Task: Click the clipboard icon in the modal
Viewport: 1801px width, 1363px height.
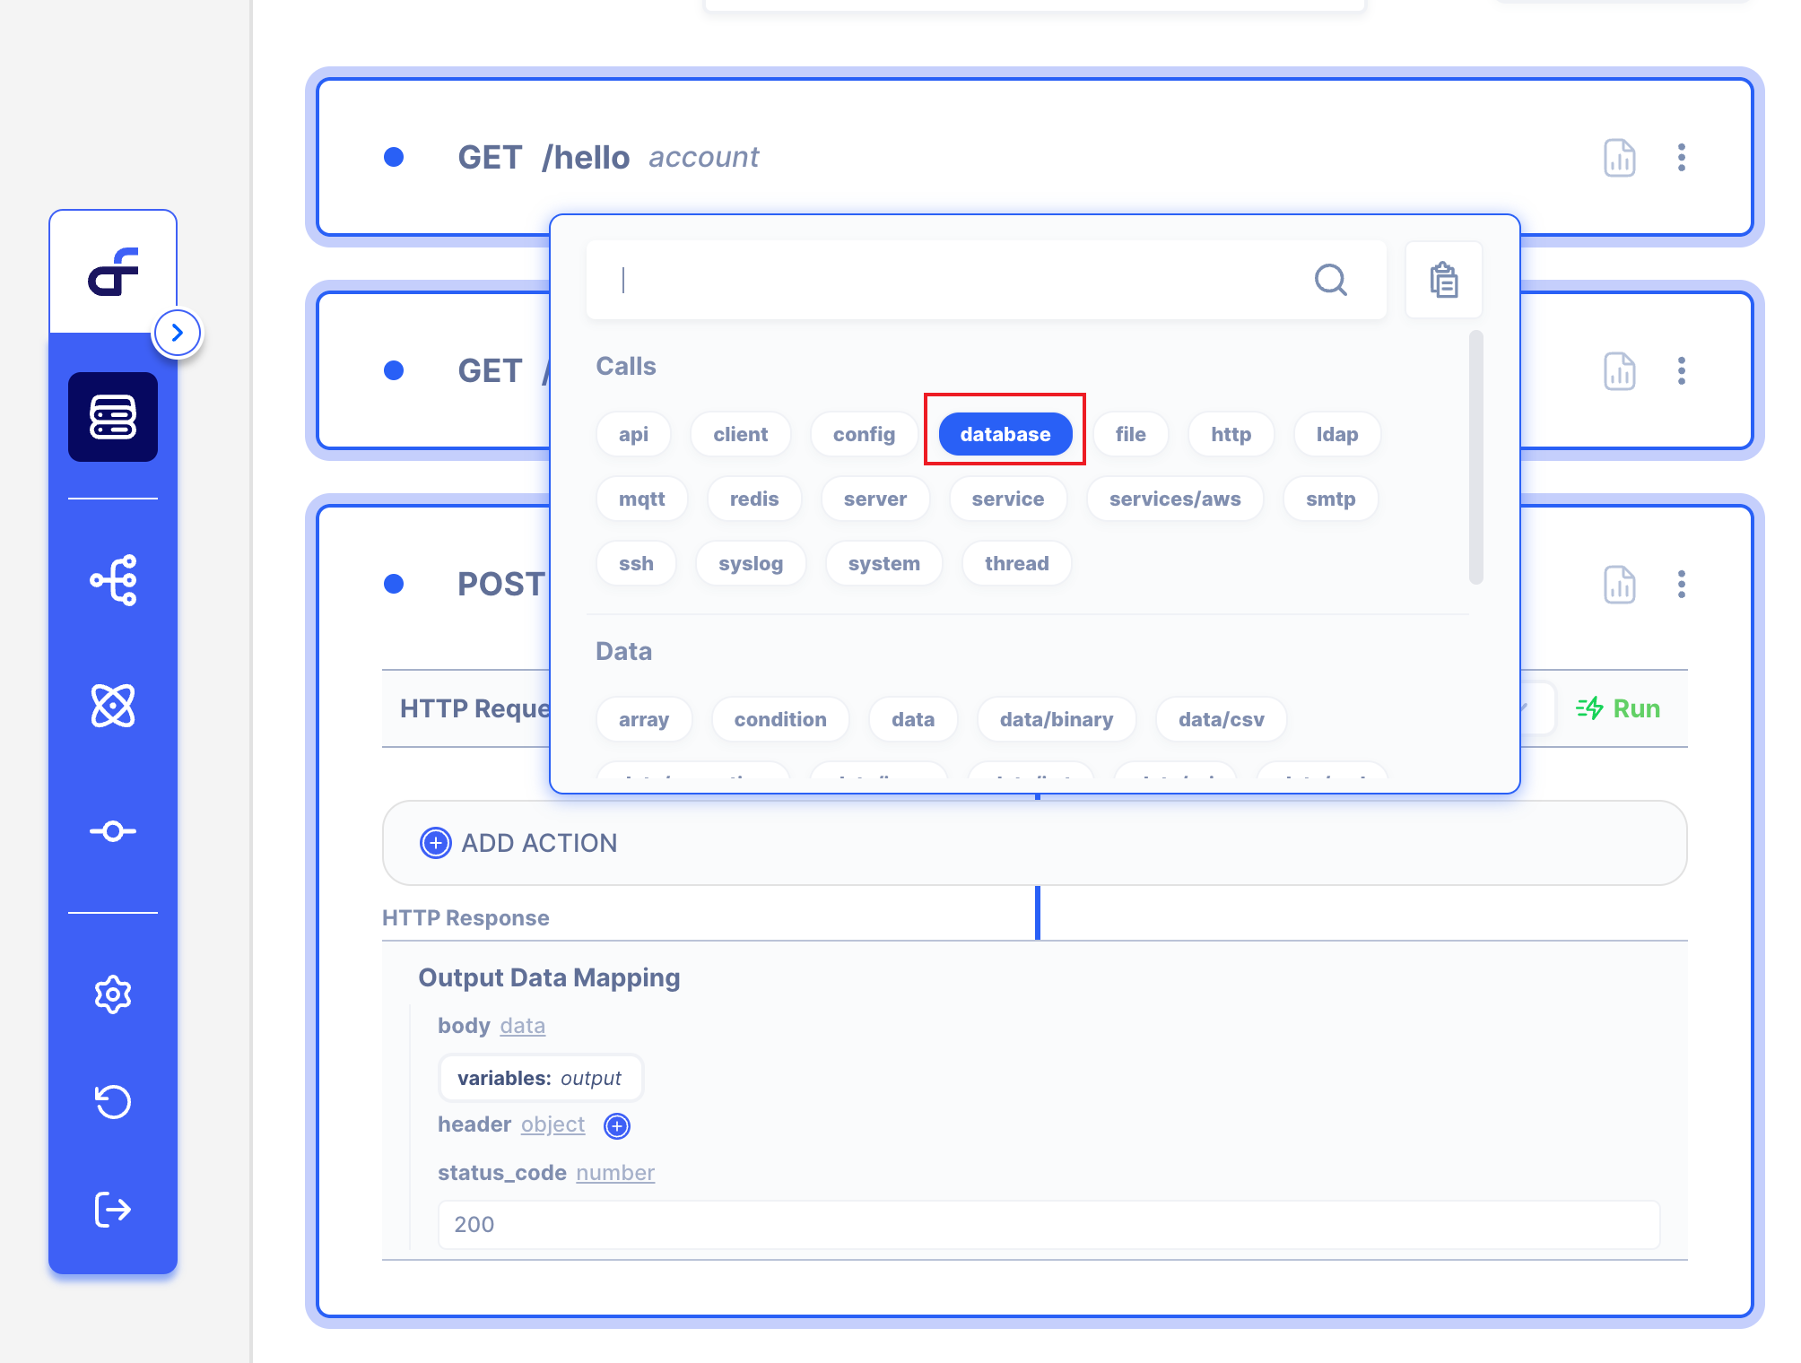Action: point(1443,279)
